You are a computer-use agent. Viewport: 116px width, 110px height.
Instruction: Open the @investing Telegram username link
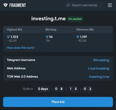tap(101, 60)
